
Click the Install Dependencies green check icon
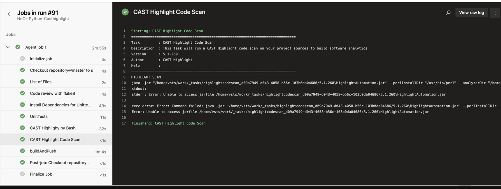tap(23, 105)
